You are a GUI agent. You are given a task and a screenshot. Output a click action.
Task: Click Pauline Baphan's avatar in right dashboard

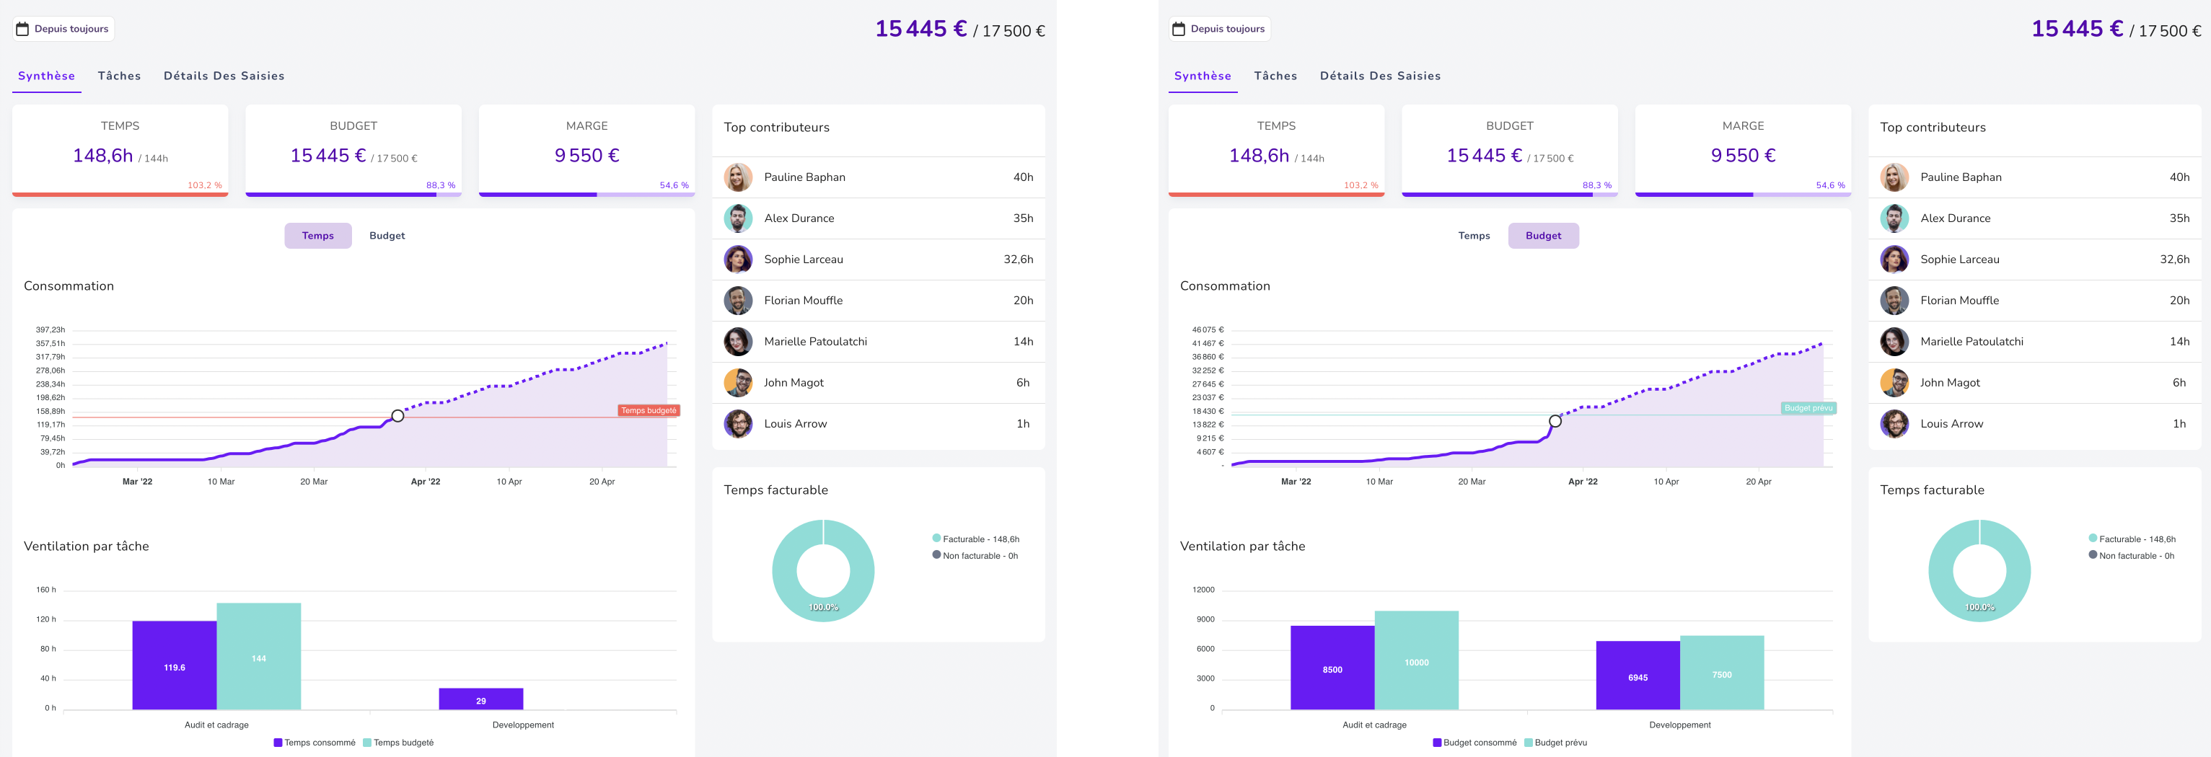coord(1894,177)
